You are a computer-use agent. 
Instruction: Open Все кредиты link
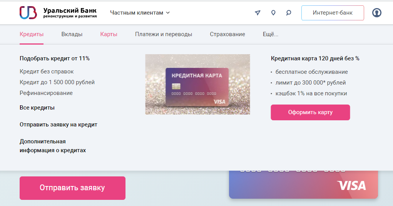(37, 108)
